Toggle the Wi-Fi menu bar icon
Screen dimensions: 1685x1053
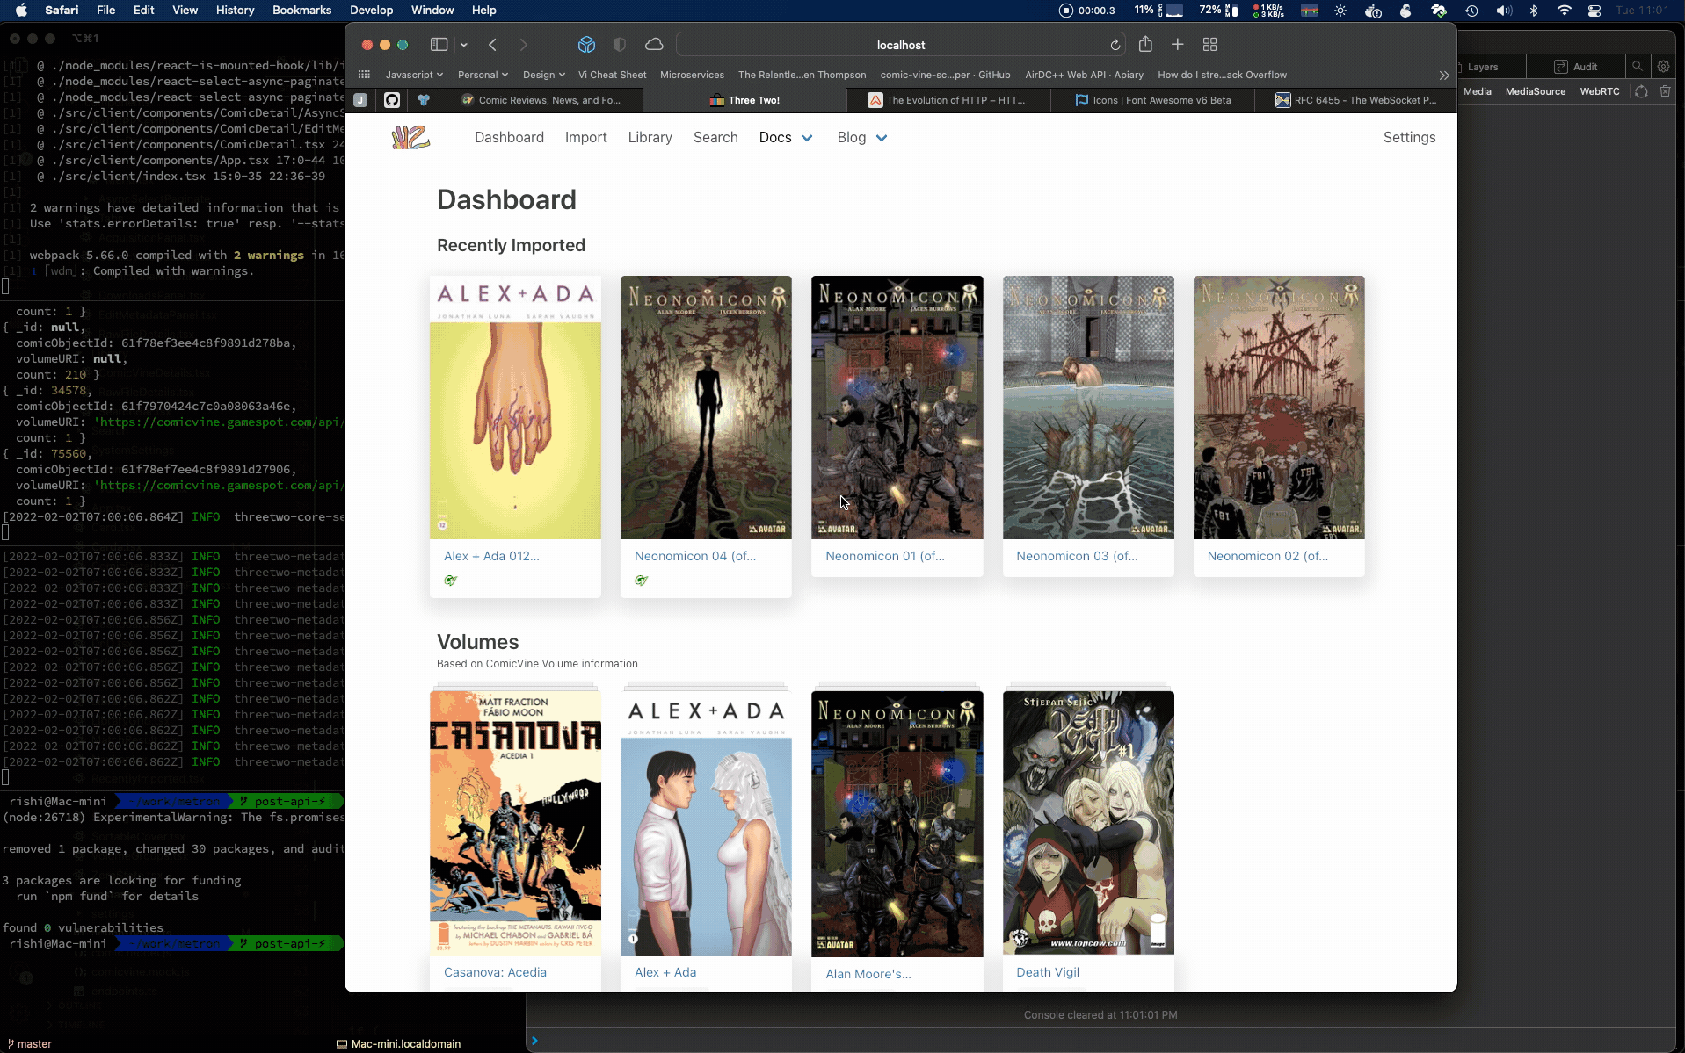1564,11
